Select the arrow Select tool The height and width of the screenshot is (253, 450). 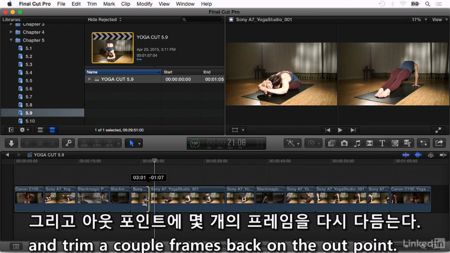pos(131,143)
